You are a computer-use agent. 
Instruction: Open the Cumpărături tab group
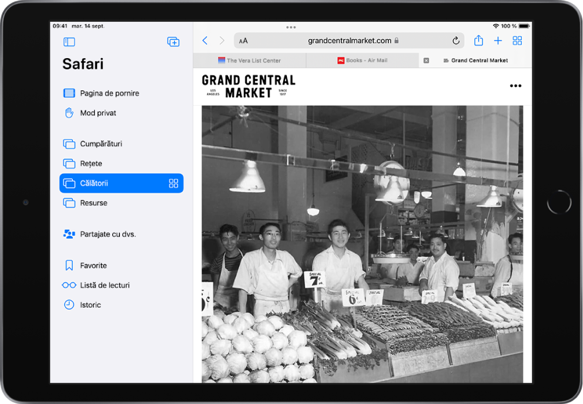121,144
